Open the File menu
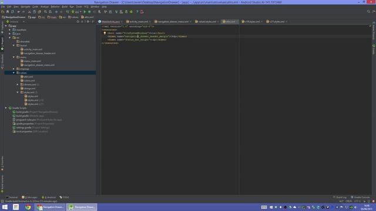The width and height of the screenshot is (376, 211). [x=3, y=6]
